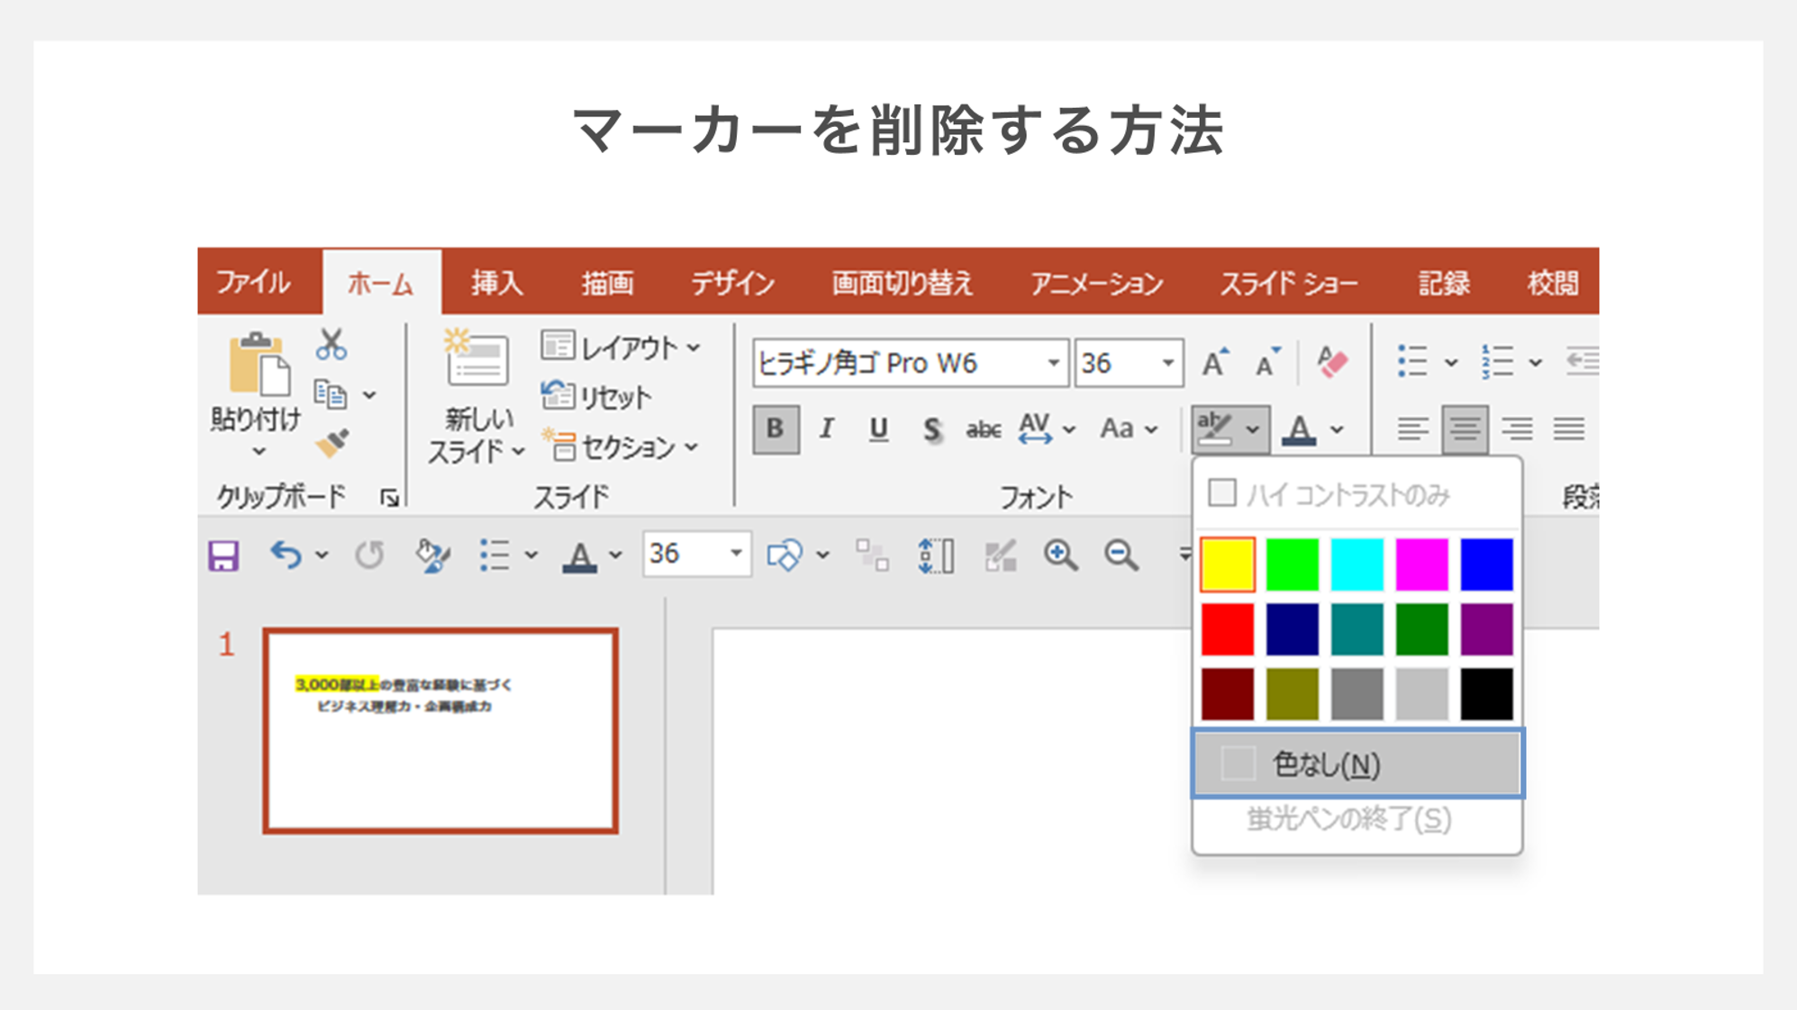Click 蛍光ペンの終了(S) option
The height and width of the screenshot is (1010, 1797).
pyautogui.click(x=1348, y=819)
